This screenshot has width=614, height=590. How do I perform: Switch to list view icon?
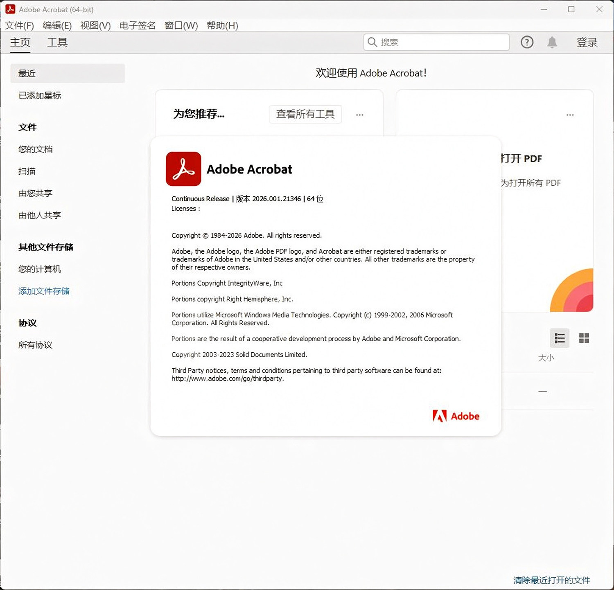point(560,338)
